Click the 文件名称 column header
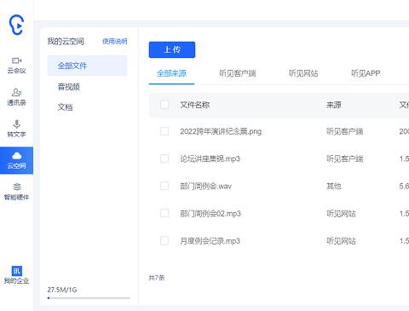Viewport: 409px width, 311px height. [195, 105]
